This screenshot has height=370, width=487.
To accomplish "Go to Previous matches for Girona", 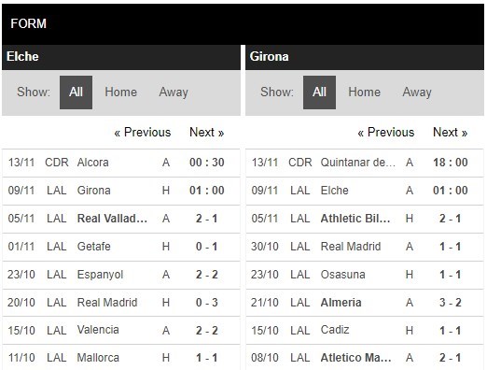I will click(x=386, y=133).
